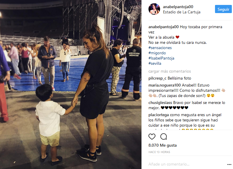Open the #migordo hashtag
Viewport: 233px width, 169px height.
coord(157,53)
